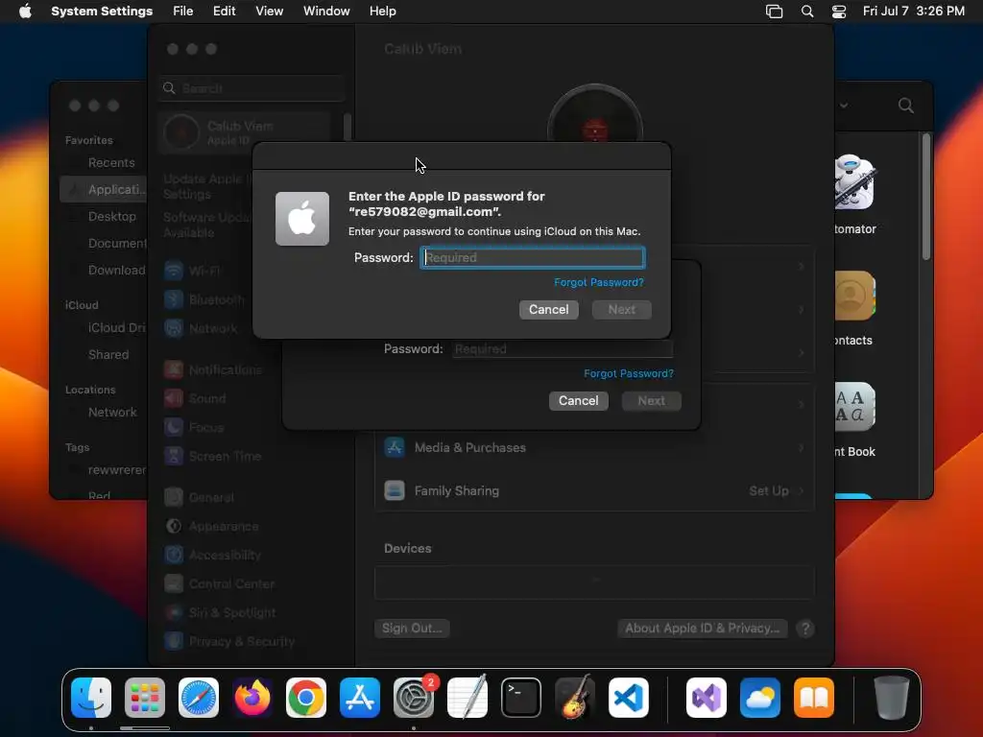Launch Firefox from the Dock
Viewport: 983px width, 737px height.
252,698
